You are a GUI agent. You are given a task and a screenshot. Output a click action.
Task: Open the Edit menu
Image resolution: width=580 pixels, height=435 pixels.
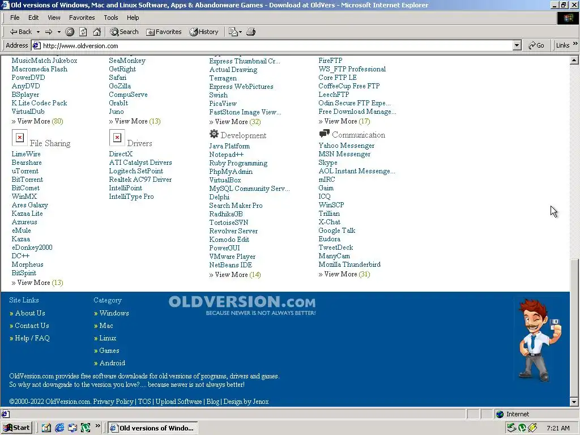point(33,18)
